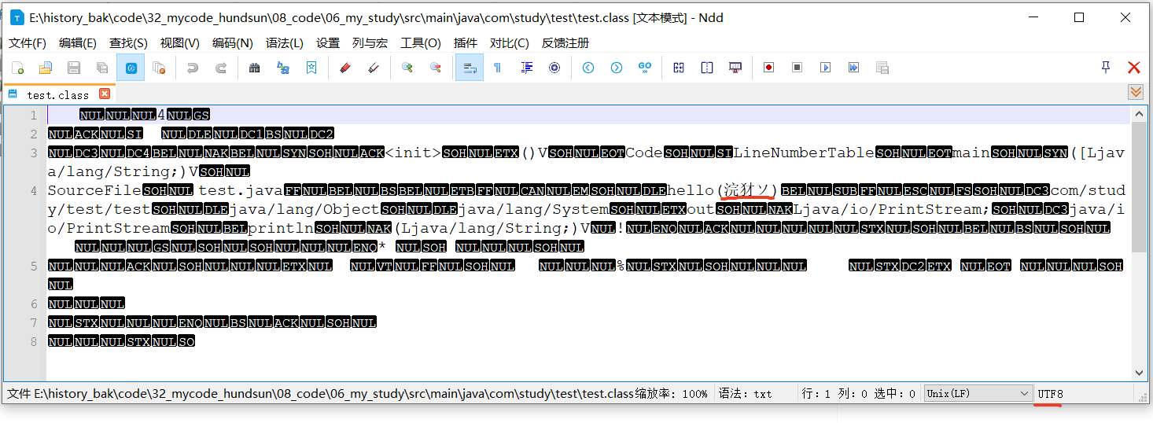The image size is (1153, 423).
Task: Click the red marker highlight icon
Action: (344, 68)
